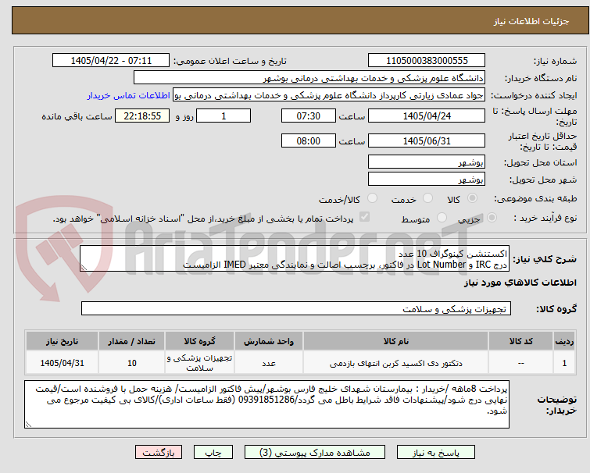Click the need date cell 1405/04/31
Screen dimensions: 590x473
pyautogui.click(x=62, y=363)
